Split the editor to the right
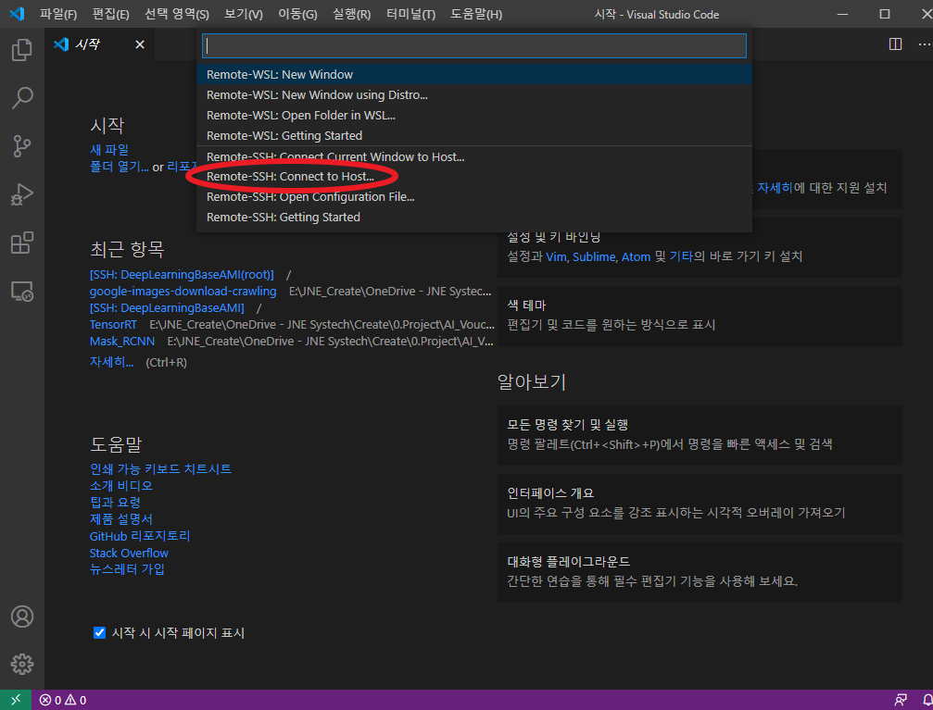Image resolution: width=933 pixels, height=710 pixels. click(x=895, y=44)
